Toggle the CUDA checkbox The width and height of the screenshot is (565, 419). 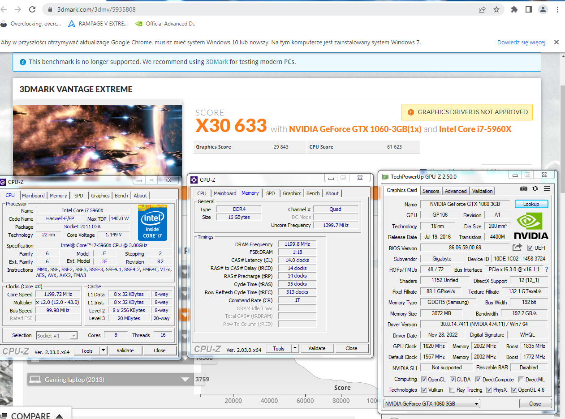point(453,379)
